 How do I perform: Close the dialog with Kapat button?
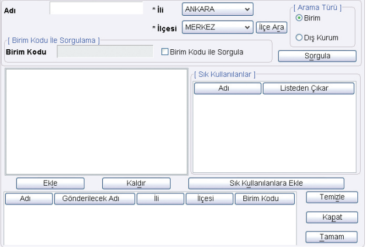click(332, 217)
